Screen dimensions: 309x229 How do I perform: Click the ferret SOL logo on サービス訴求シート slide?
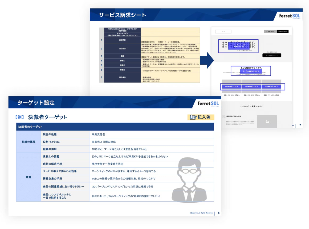[289, 16]
